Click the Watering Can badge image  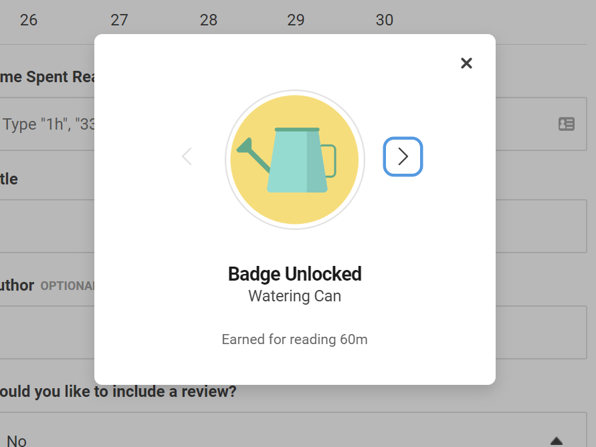294,160
